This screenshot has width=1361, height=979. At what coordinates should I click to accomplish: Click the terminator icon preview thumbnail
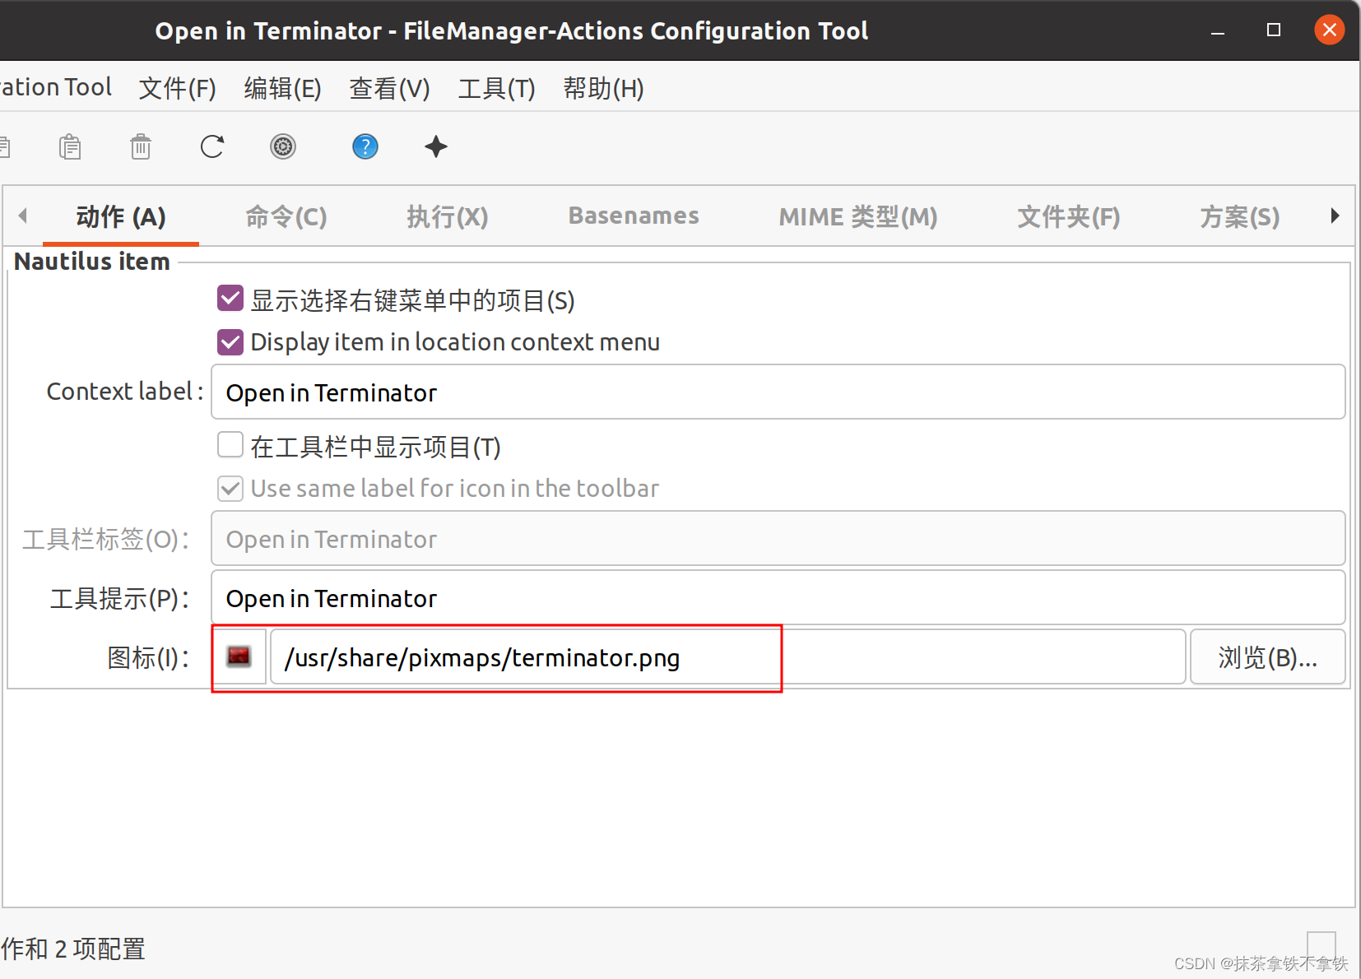239,657
